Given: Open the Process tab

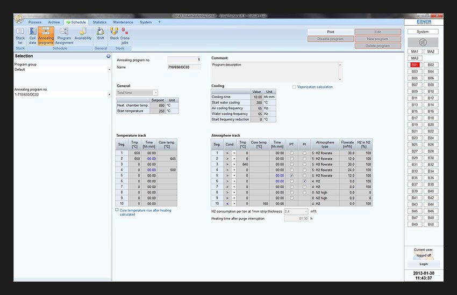Looking at the screenshot, I should coord(35,22).
